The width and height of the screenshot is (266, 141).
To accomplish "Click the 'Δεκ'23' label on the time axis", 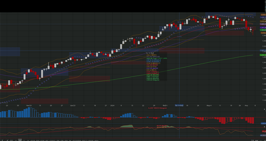I will pyautogui.click(x=73, y=106).
